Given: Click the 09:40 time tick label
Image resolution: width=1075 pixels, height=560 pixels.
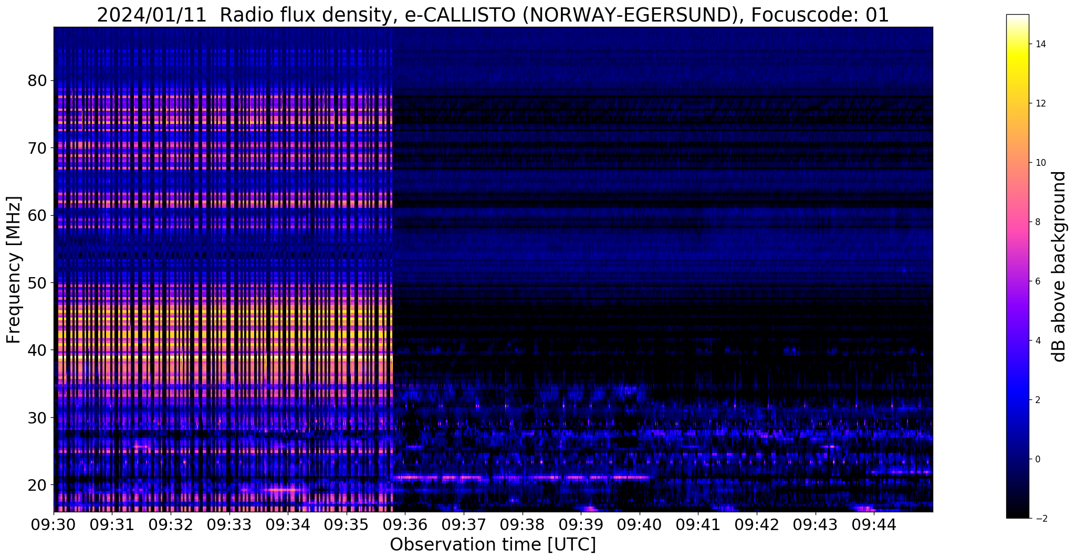Looking at the screenshot, I should pyautogui.click(x=640, y=524).
